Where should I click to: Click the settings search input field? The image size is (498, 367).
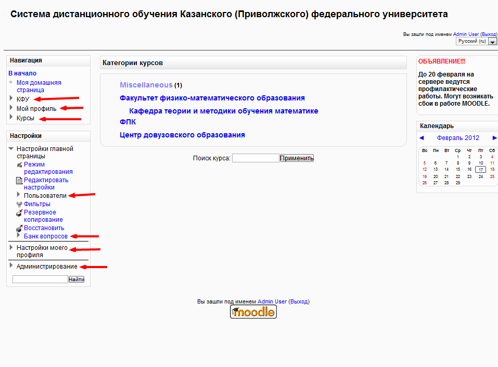pos(41,280)
